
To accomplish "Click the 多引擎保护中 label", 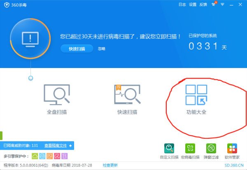I will tap(16, 156).
